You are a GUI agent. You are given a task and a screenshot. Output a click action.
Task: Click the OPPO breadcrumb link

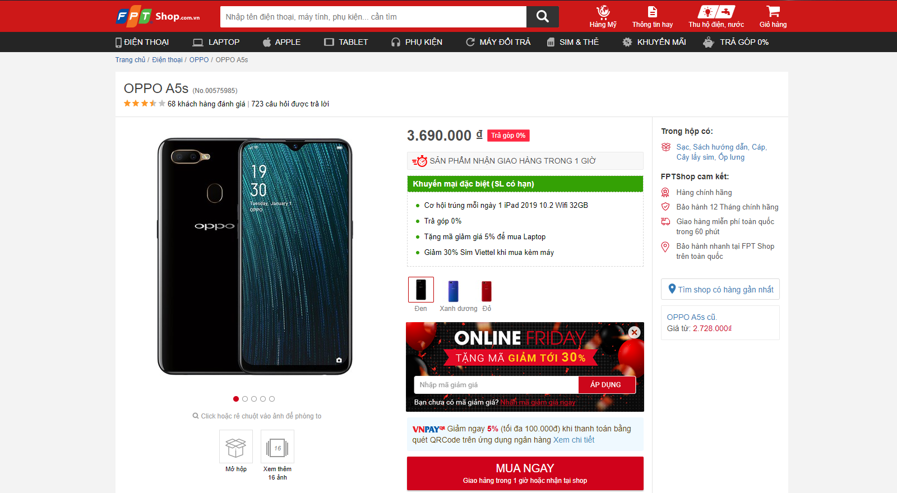199,60
